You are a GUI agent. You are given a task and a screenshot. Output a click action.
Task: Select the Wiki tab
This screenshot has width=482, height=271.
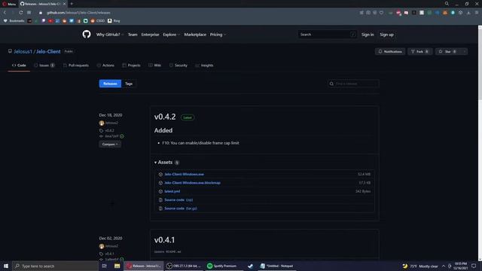click(155, 65)
